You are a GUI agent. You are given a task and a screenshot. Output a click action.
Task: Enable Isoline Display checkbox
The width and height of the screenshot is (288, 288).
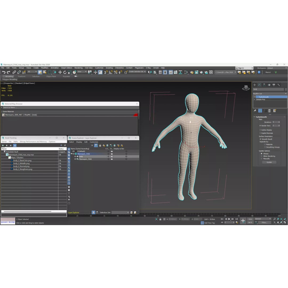(260, 130)
